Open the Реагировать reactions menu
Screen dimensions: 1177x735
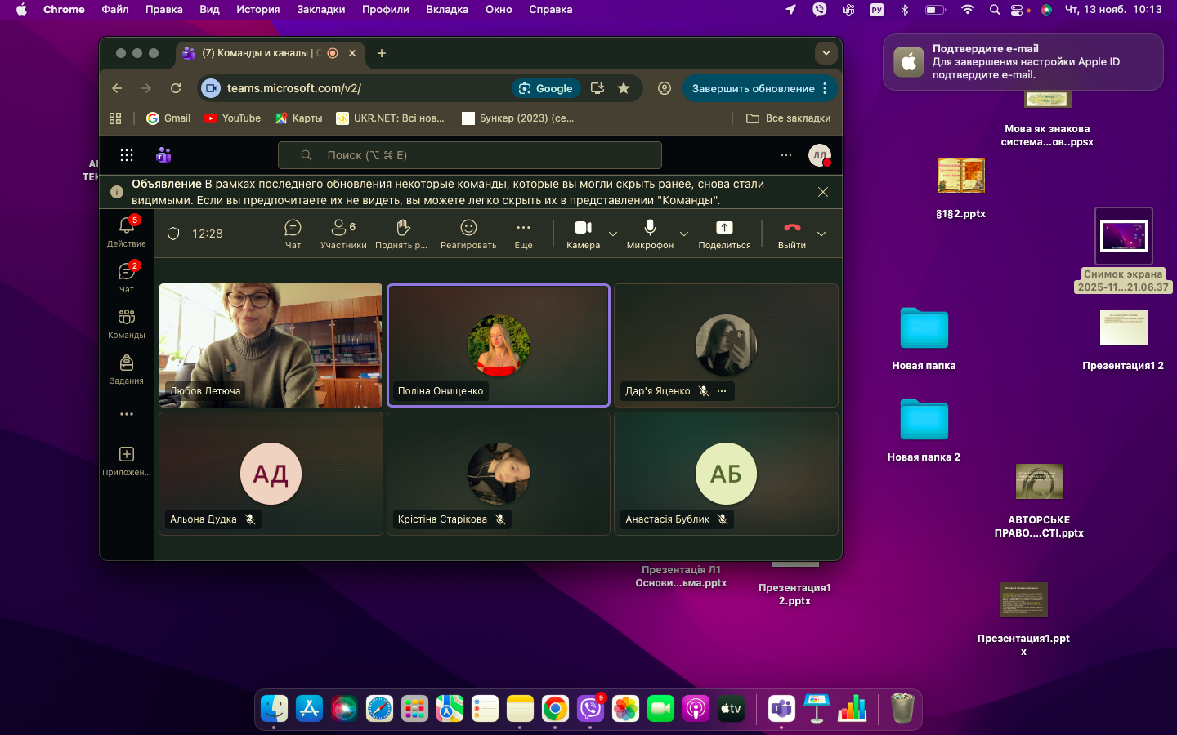[468, 233]
